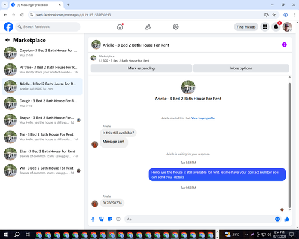299x239 pixels.
Task: Open Task View on the taskbar
Action: [x=28, y=234]
